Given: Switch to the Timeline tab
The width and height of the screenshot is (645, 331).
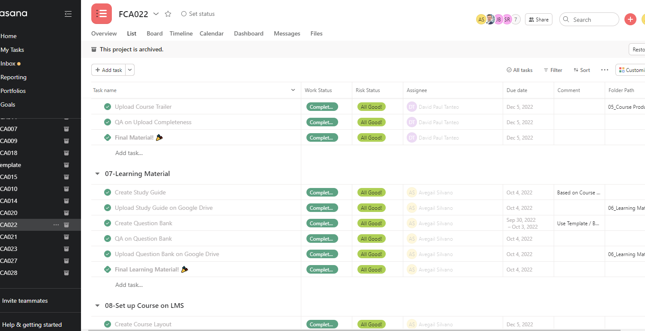Looking at the screenshot, I should [x=181, y=33].
